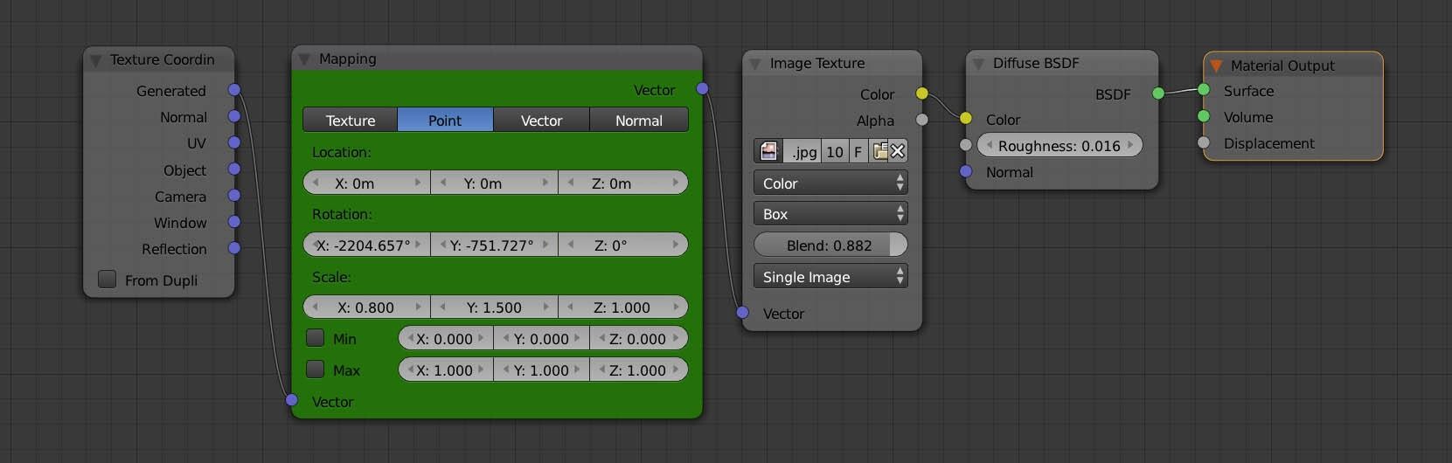The height and width of the screenshot is (463, 1452).
Task: Click the Diffuse BSDF Color input socket
Action: [x=966, y=119]
